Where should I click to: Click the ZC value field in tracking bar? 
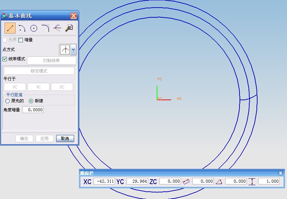[x=170, y=181]
